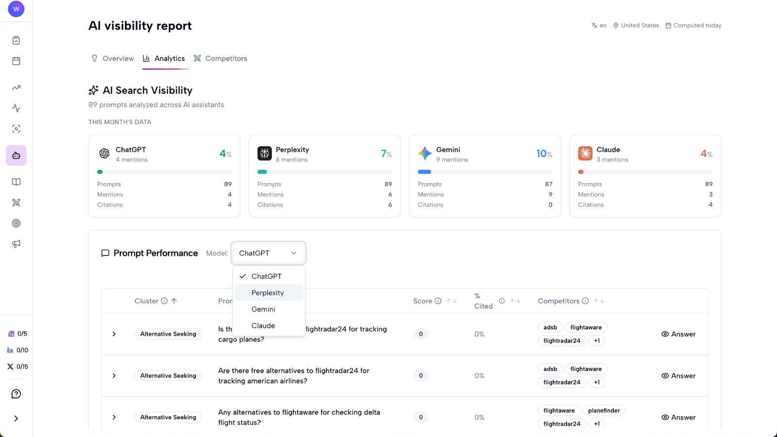Click +1 competitors in american airlines row
Viewport: 777px width, 437px height.
pyautogui.click(x=597, y=383)
